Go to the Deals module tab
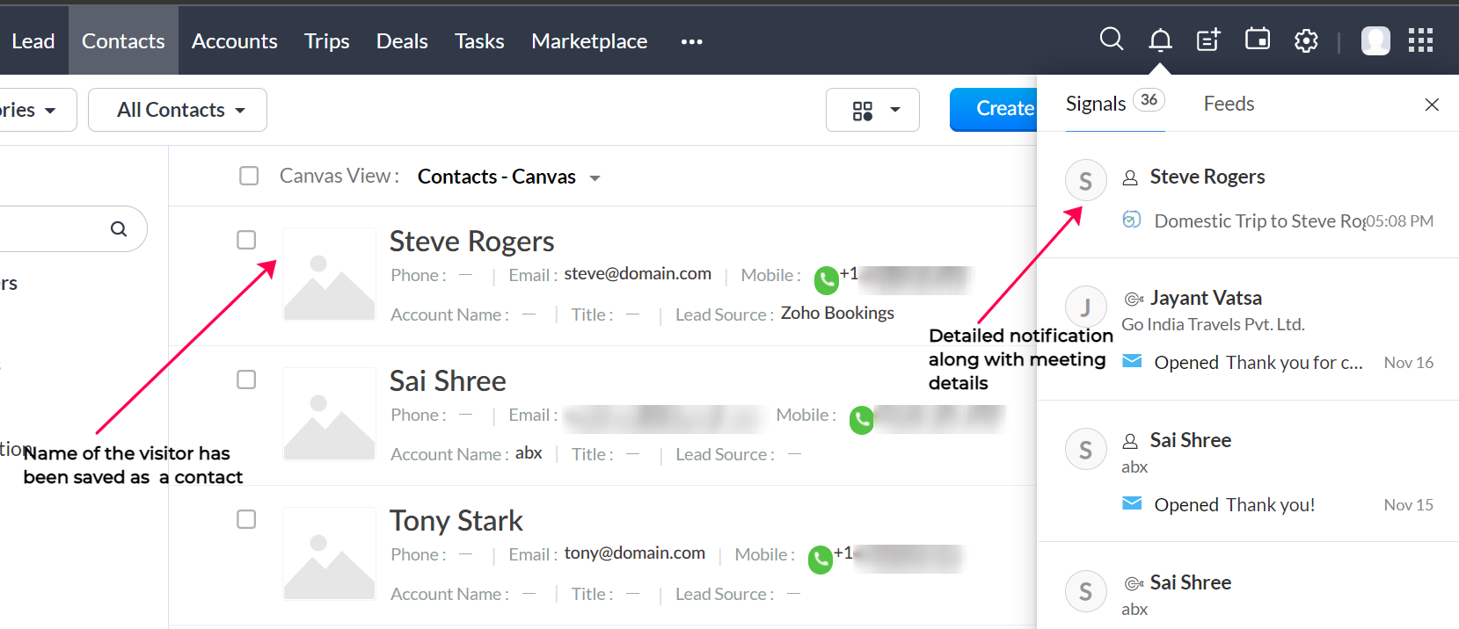1459x629 pixels. point(402,41)
